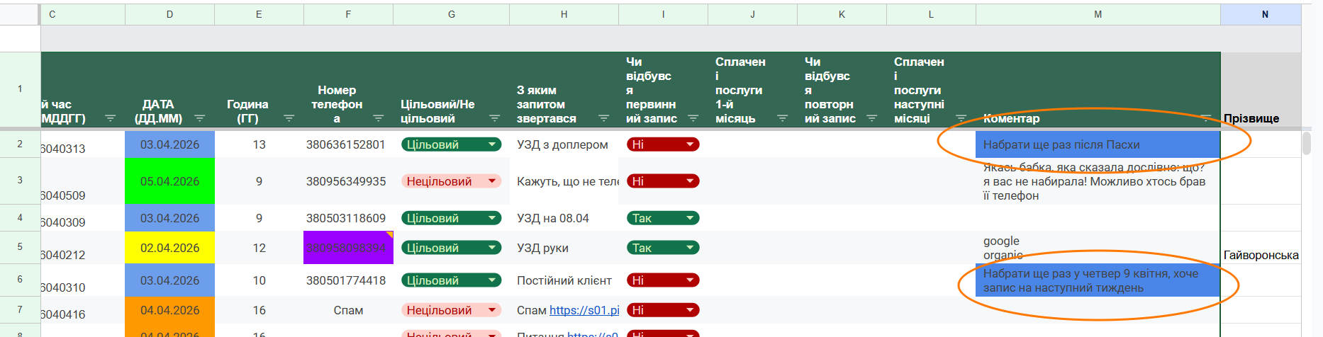This screenshot has width=1323, height=337.
Task: Follow the Спам https://s01.pi link
Action: [x=584, y=310]
